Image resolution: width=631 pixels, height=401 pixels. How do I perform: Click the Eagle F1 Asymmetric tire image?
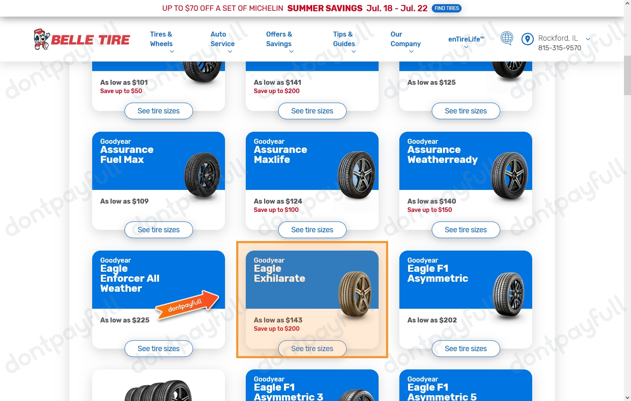pos(509,295)
